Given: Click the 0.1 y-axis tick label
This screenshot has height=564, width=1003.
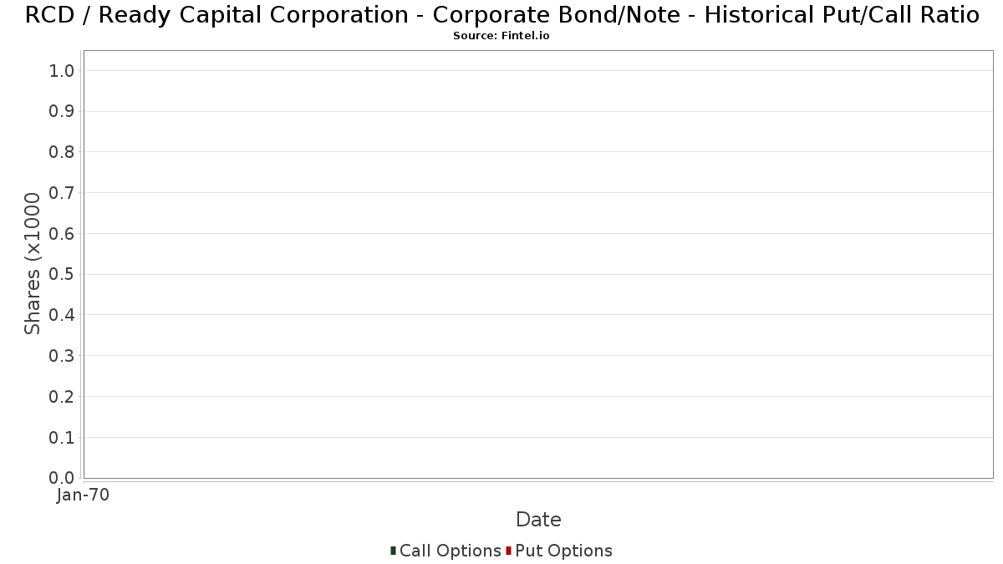Looking at the screenshot, I should [x=63, y=438].
